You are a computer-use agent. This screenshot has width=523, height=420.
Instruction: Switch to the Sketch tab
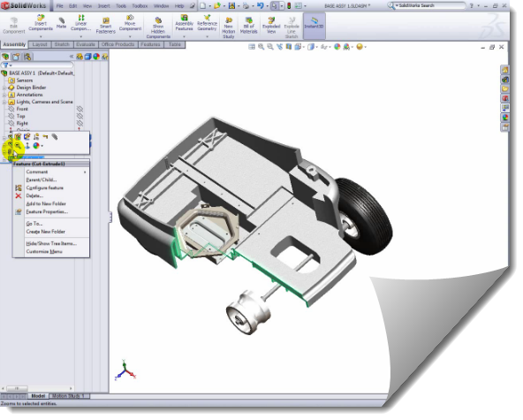62,44
